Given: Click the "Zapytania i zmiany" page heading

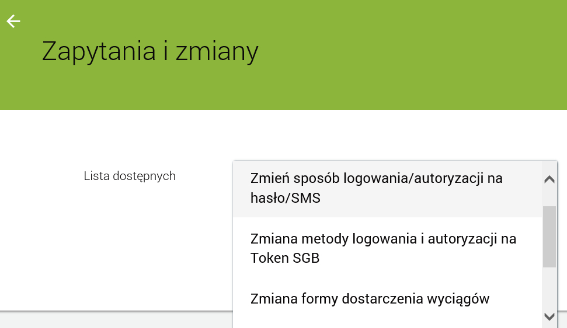Looking at the screenshot, I should (150, 51).
